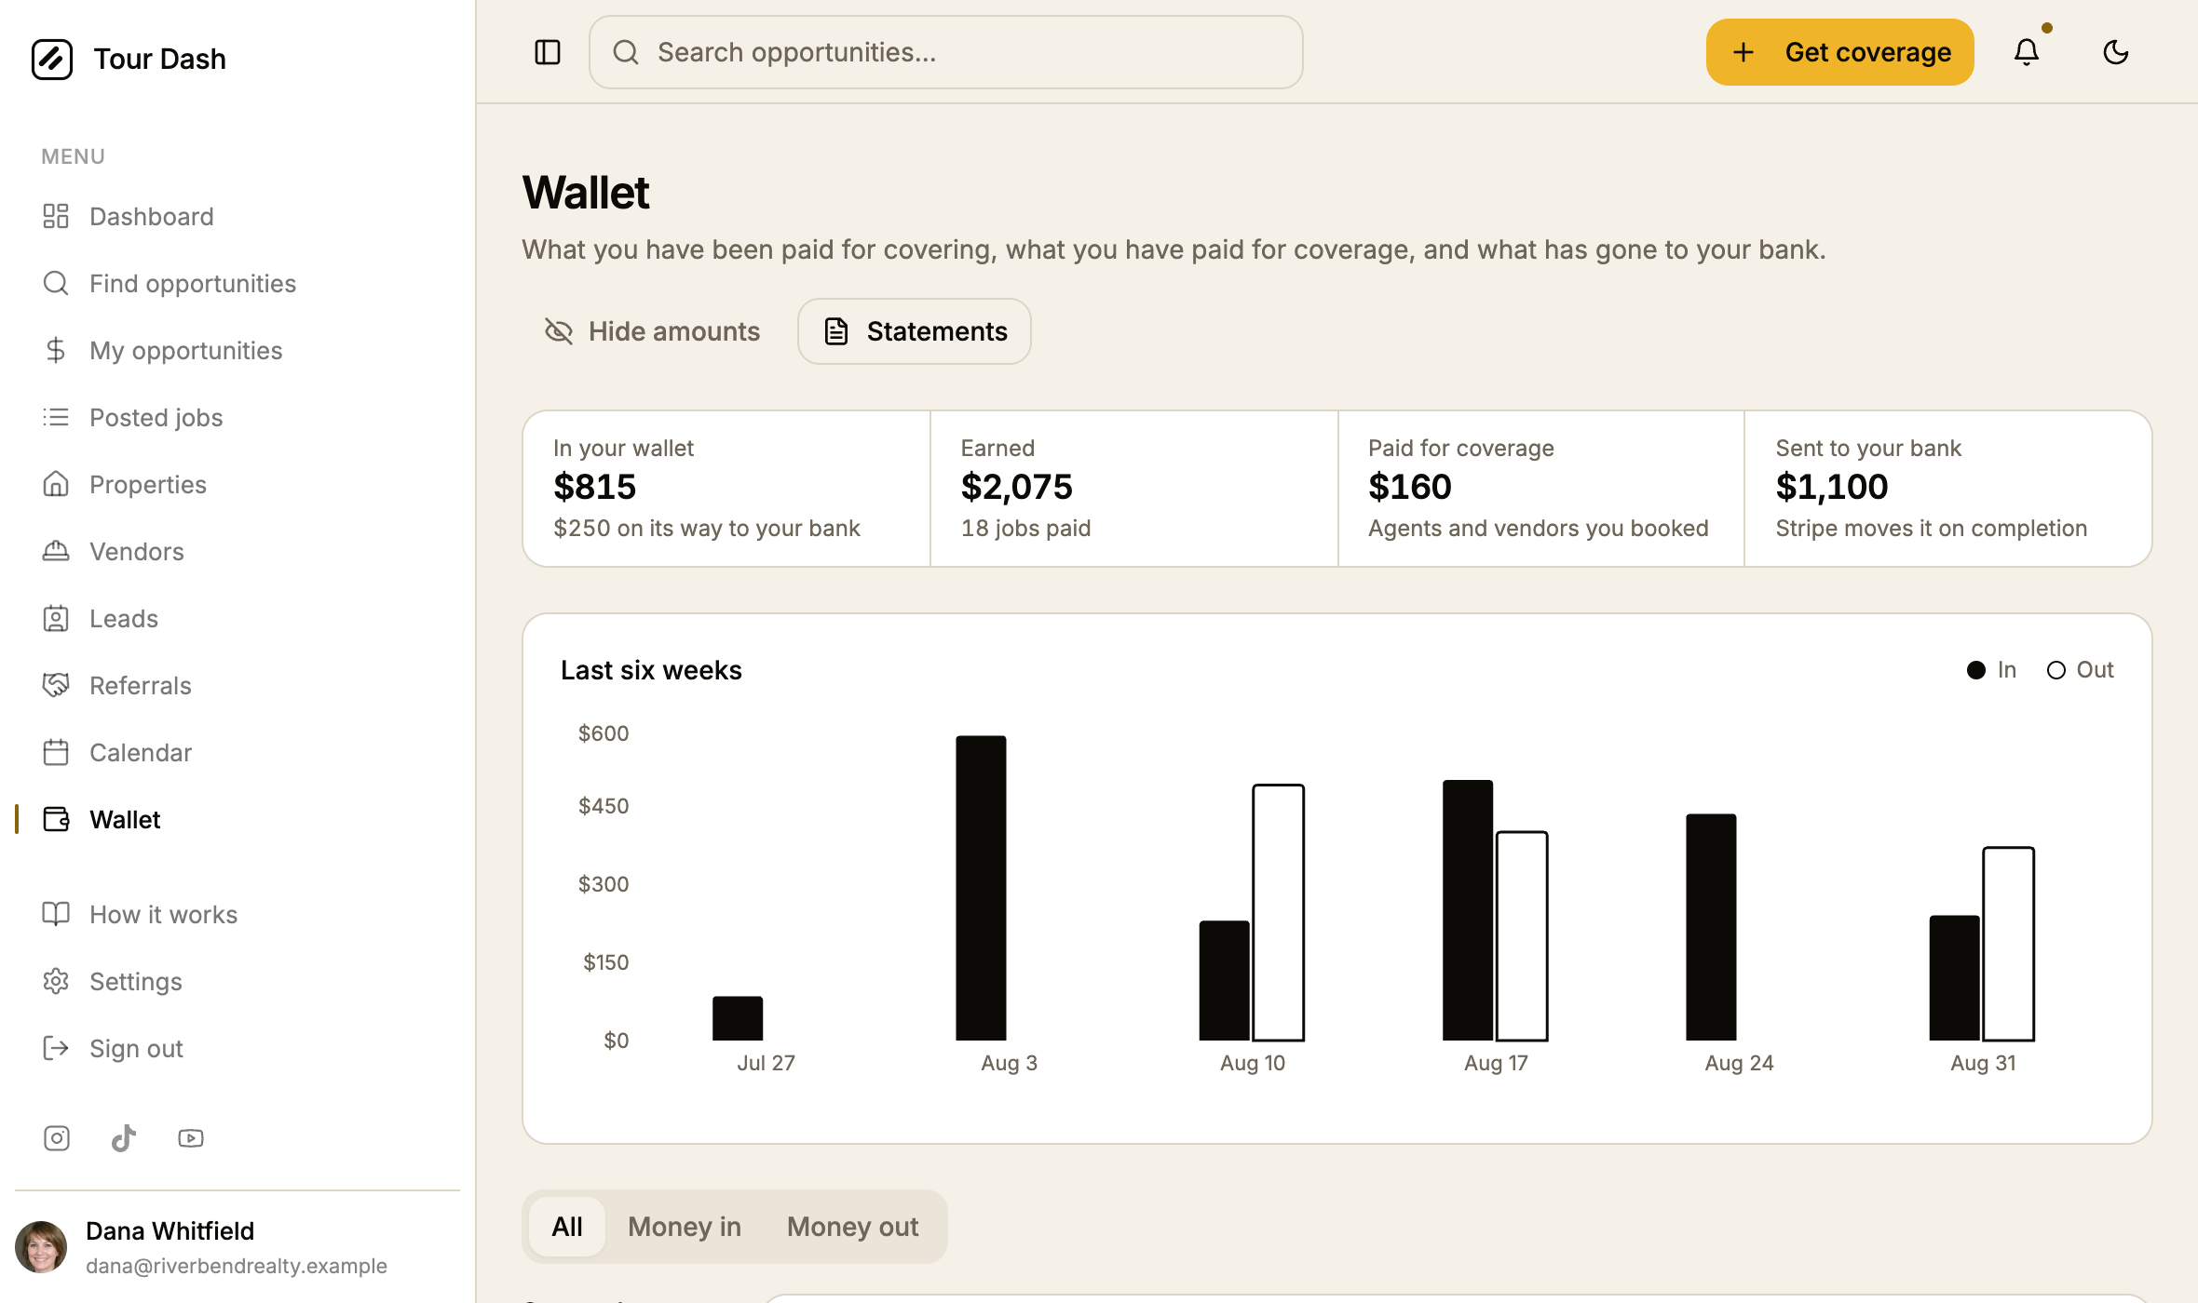
Task: Open Referrals in sidebar
Action: [x=237, y=685]
